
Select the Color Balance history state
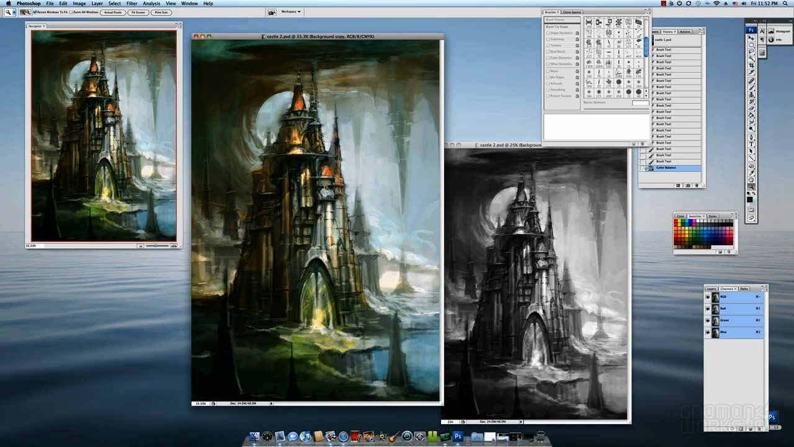[x=666, y=168]
